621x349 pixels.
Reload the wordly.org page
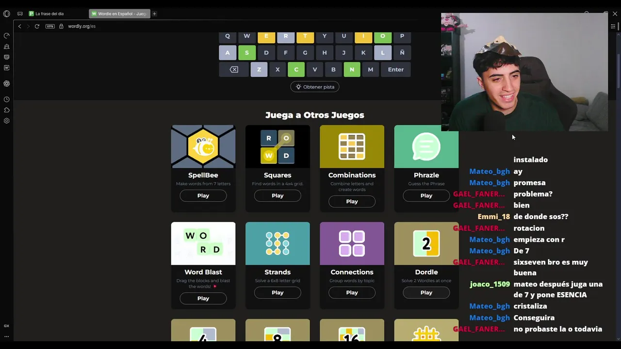(37, 26)
